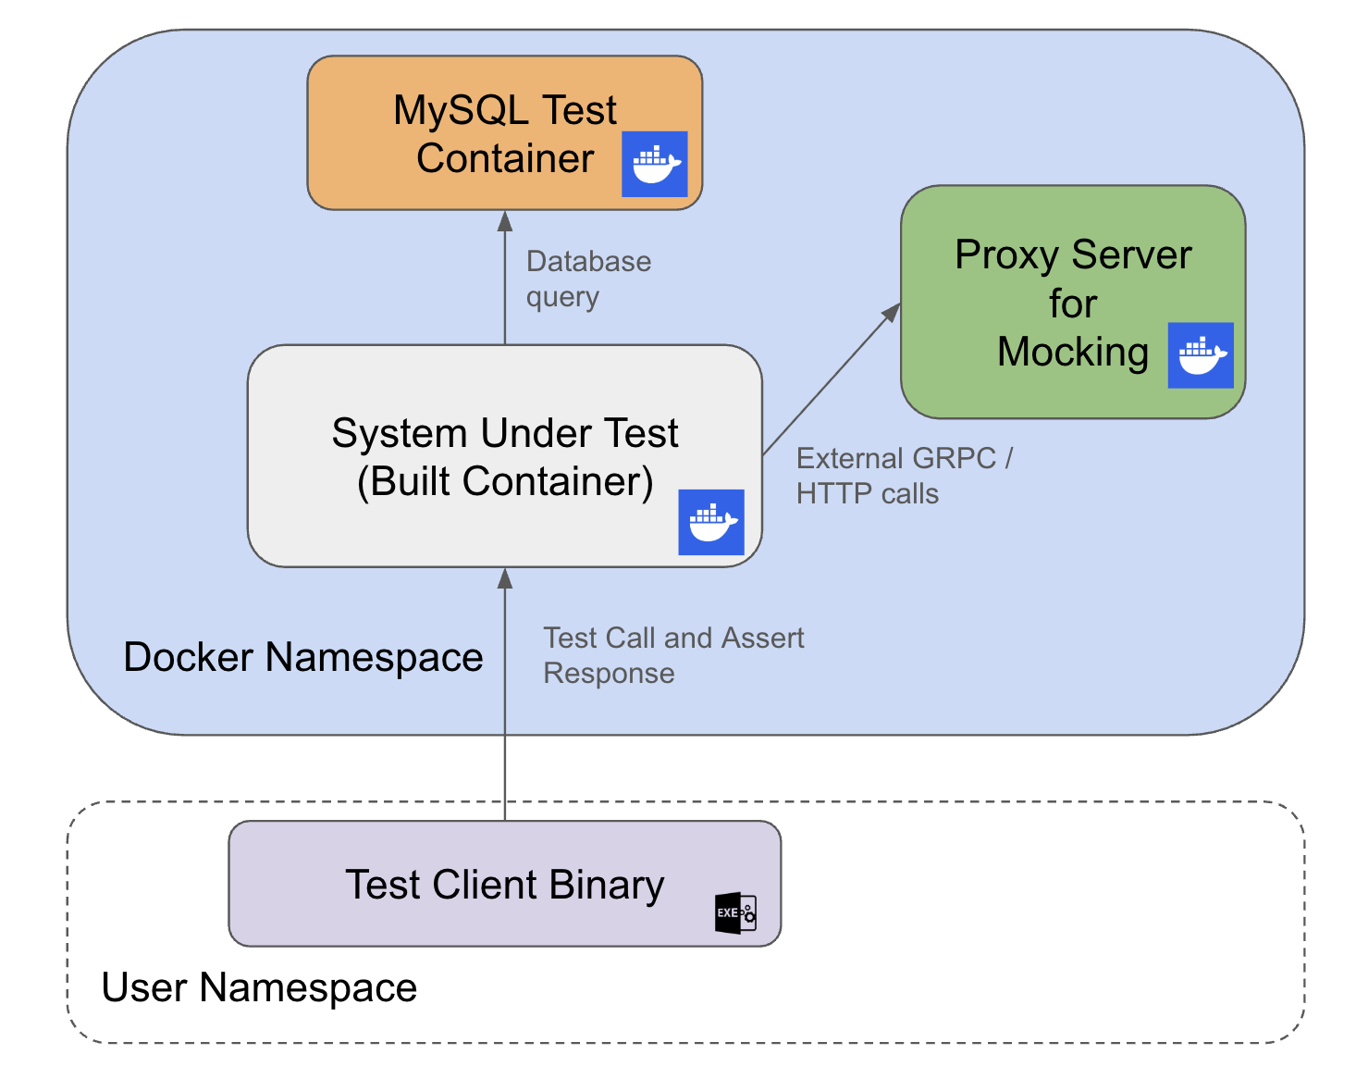Click the Docker icon in System Under Test
Screen dimensions: 1356x1079
click(710, 522)
